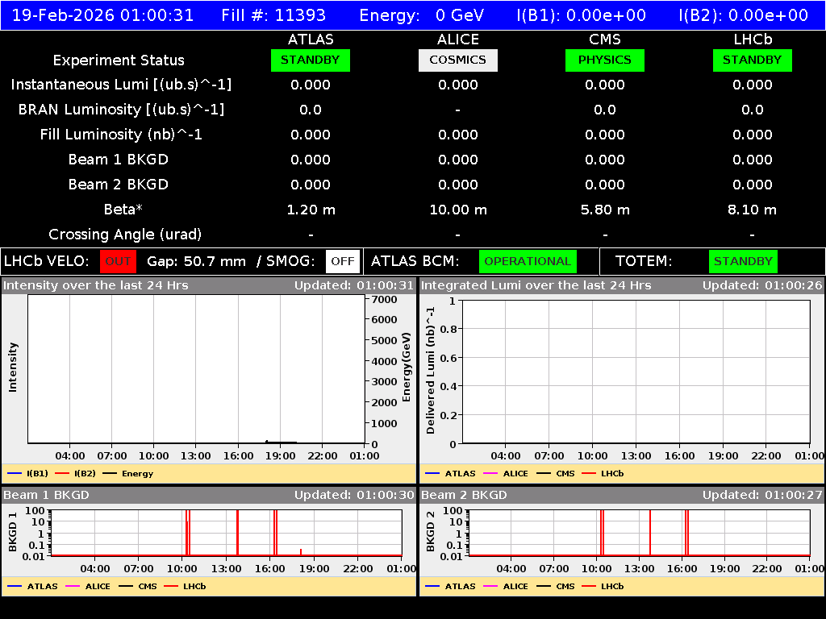Toggle the SMOG OFF switch
The image size is (826, 619).
click(x=342, y=261)
